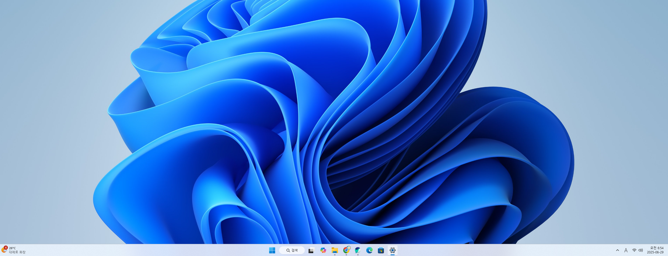
Task: Toggle the IME input mode indicator A
Action: pyautogui.click(x=626, y=250)
